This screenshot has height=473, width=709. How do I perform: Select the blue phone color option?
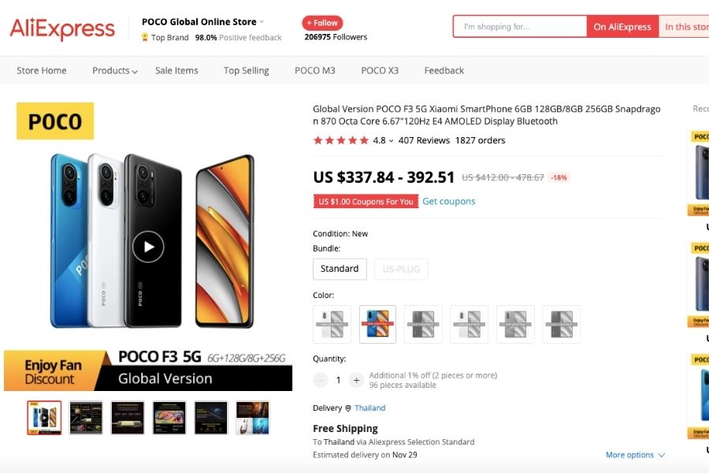377,324
